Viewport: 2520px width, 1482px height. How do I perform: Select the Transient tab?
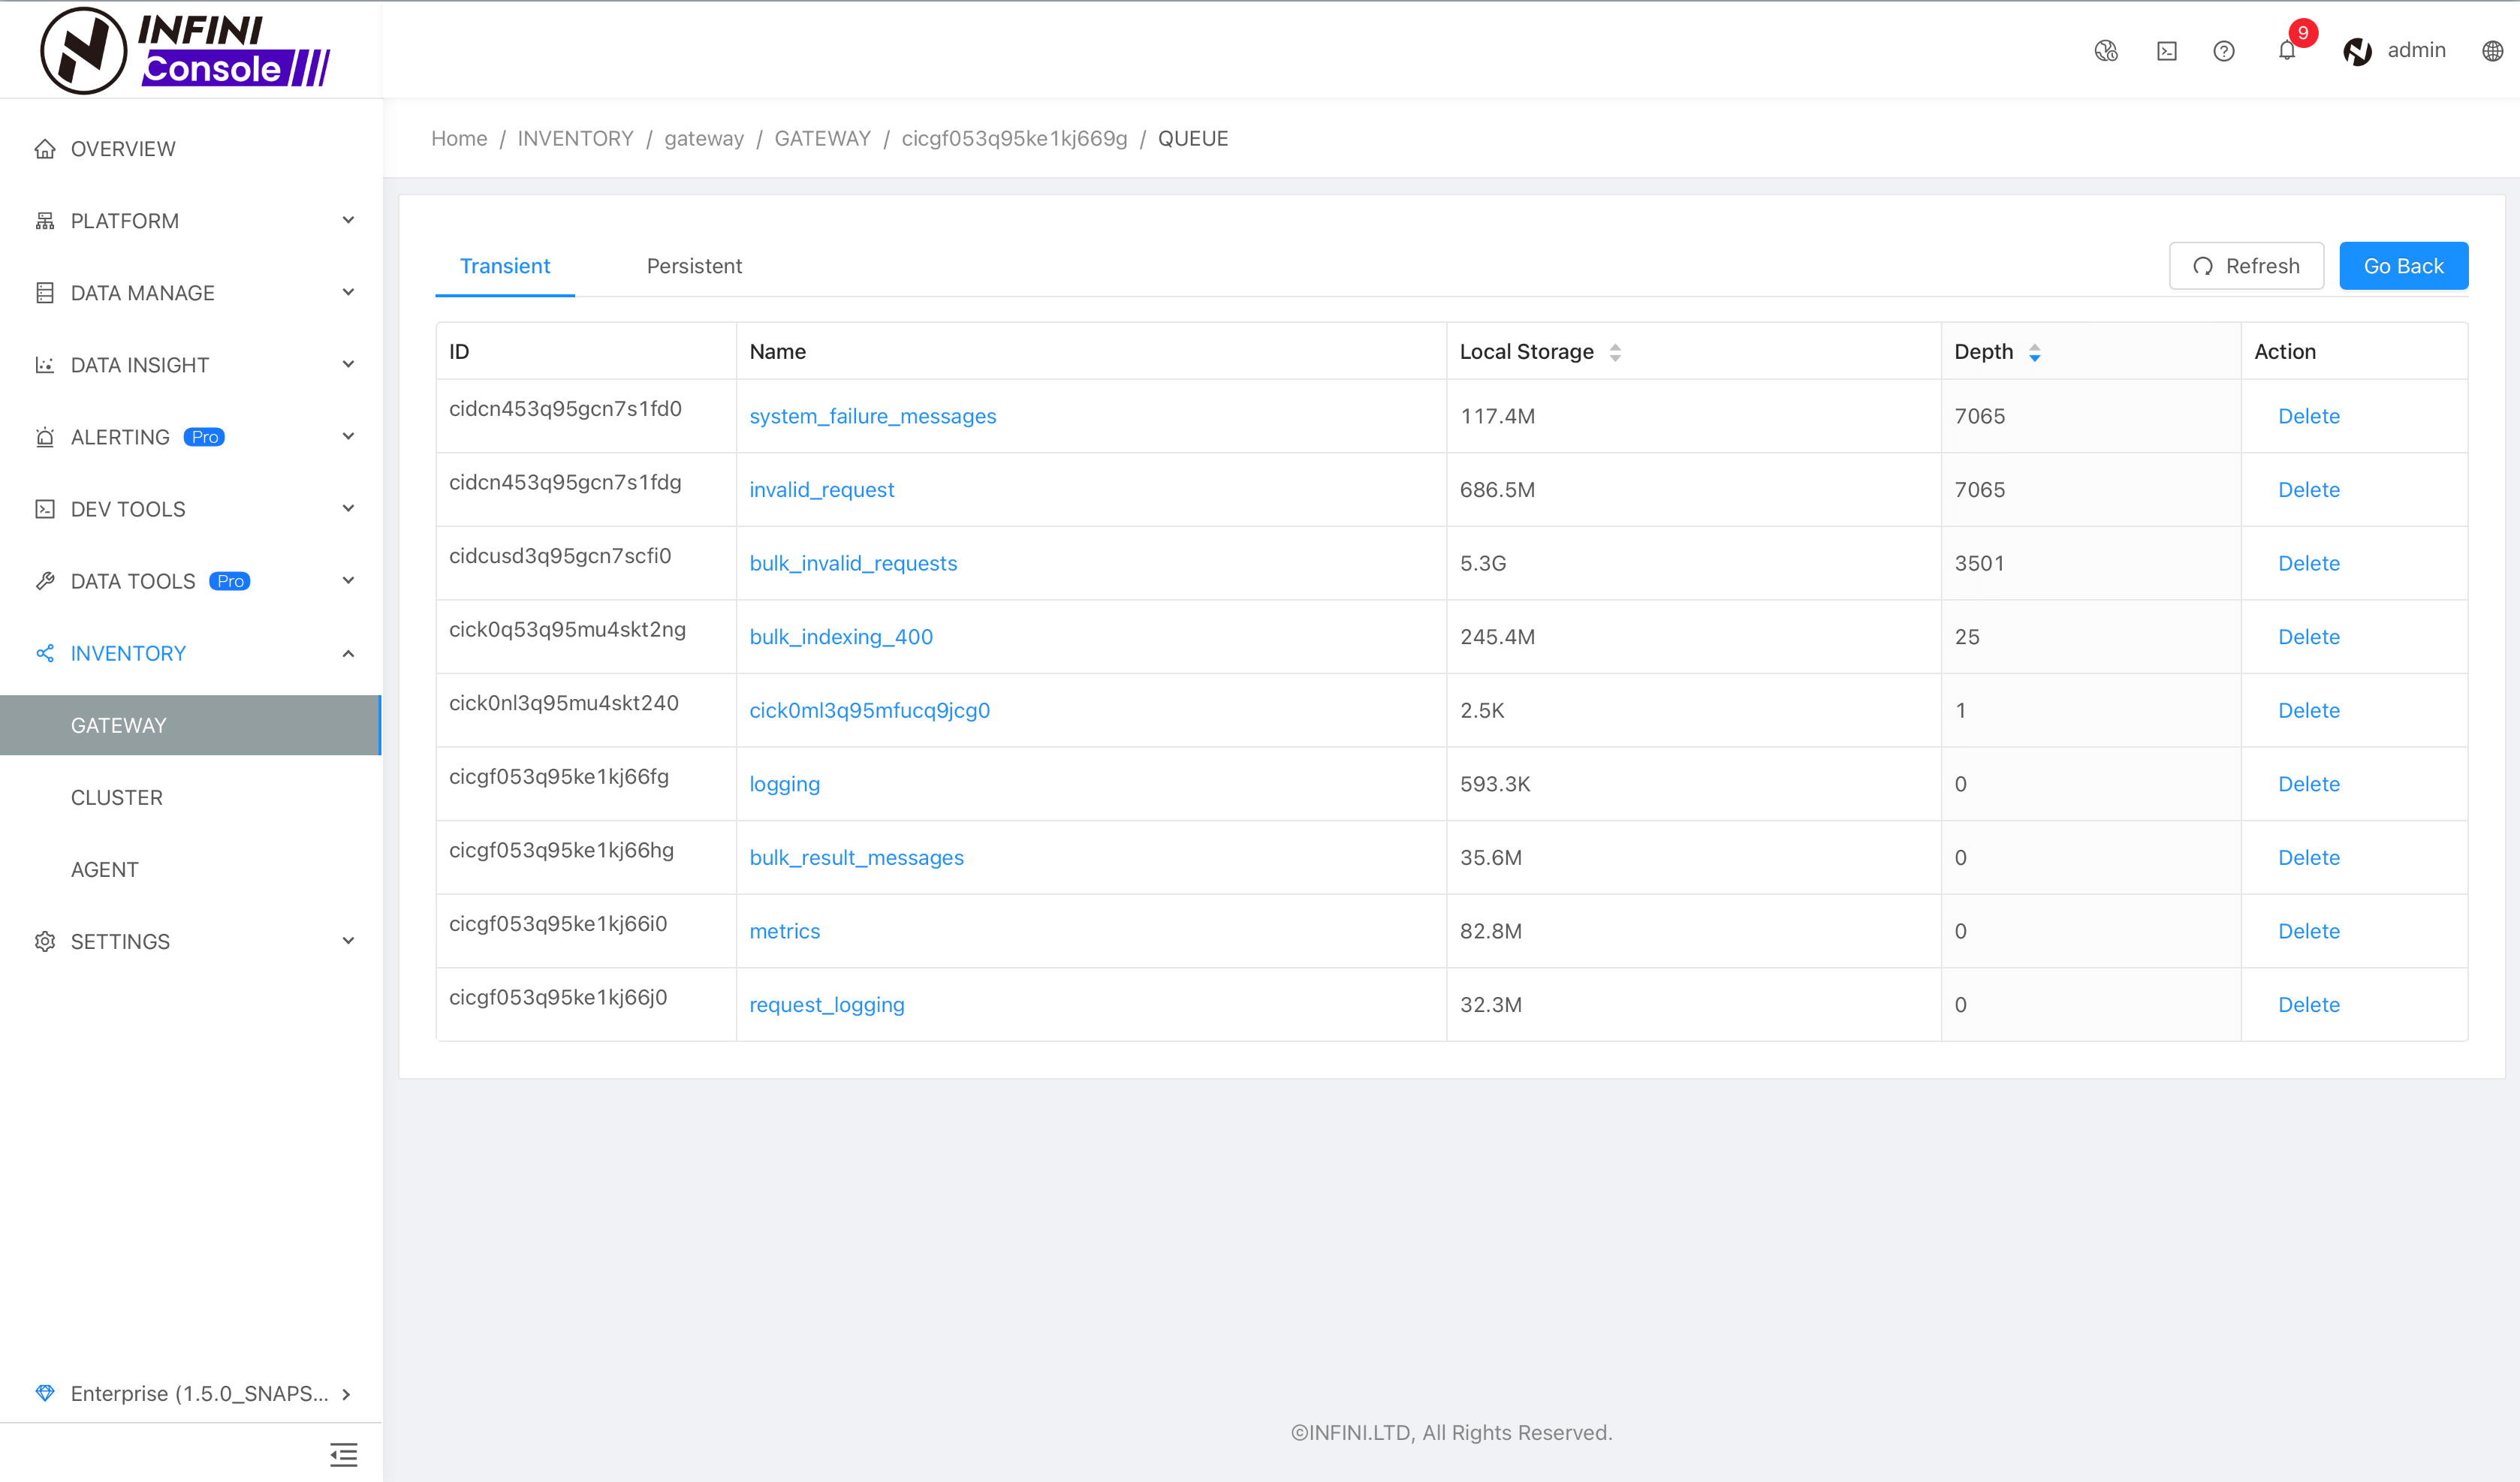coord(505,267)
